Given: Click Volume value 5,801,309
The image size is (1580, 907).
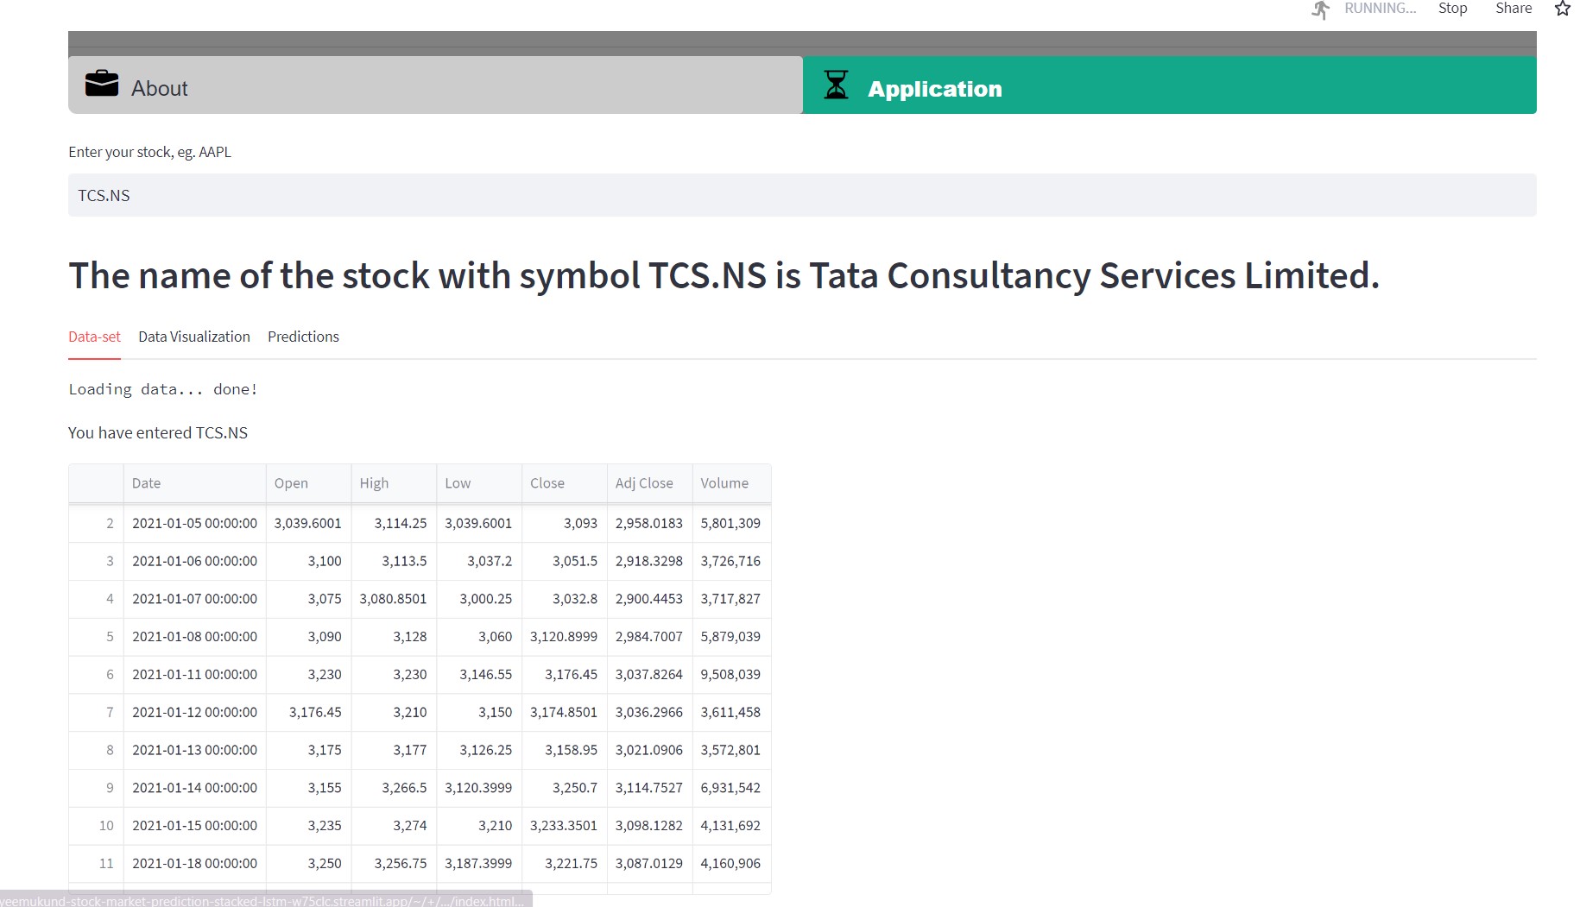Looking at the screenshot, I should point(731,523).
